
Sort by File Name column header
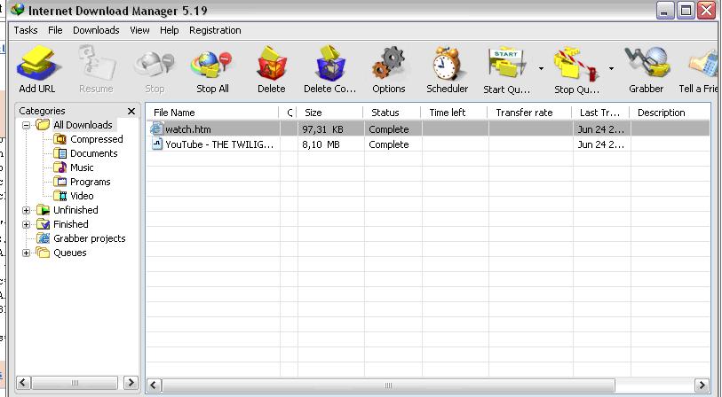pos(213,113)
